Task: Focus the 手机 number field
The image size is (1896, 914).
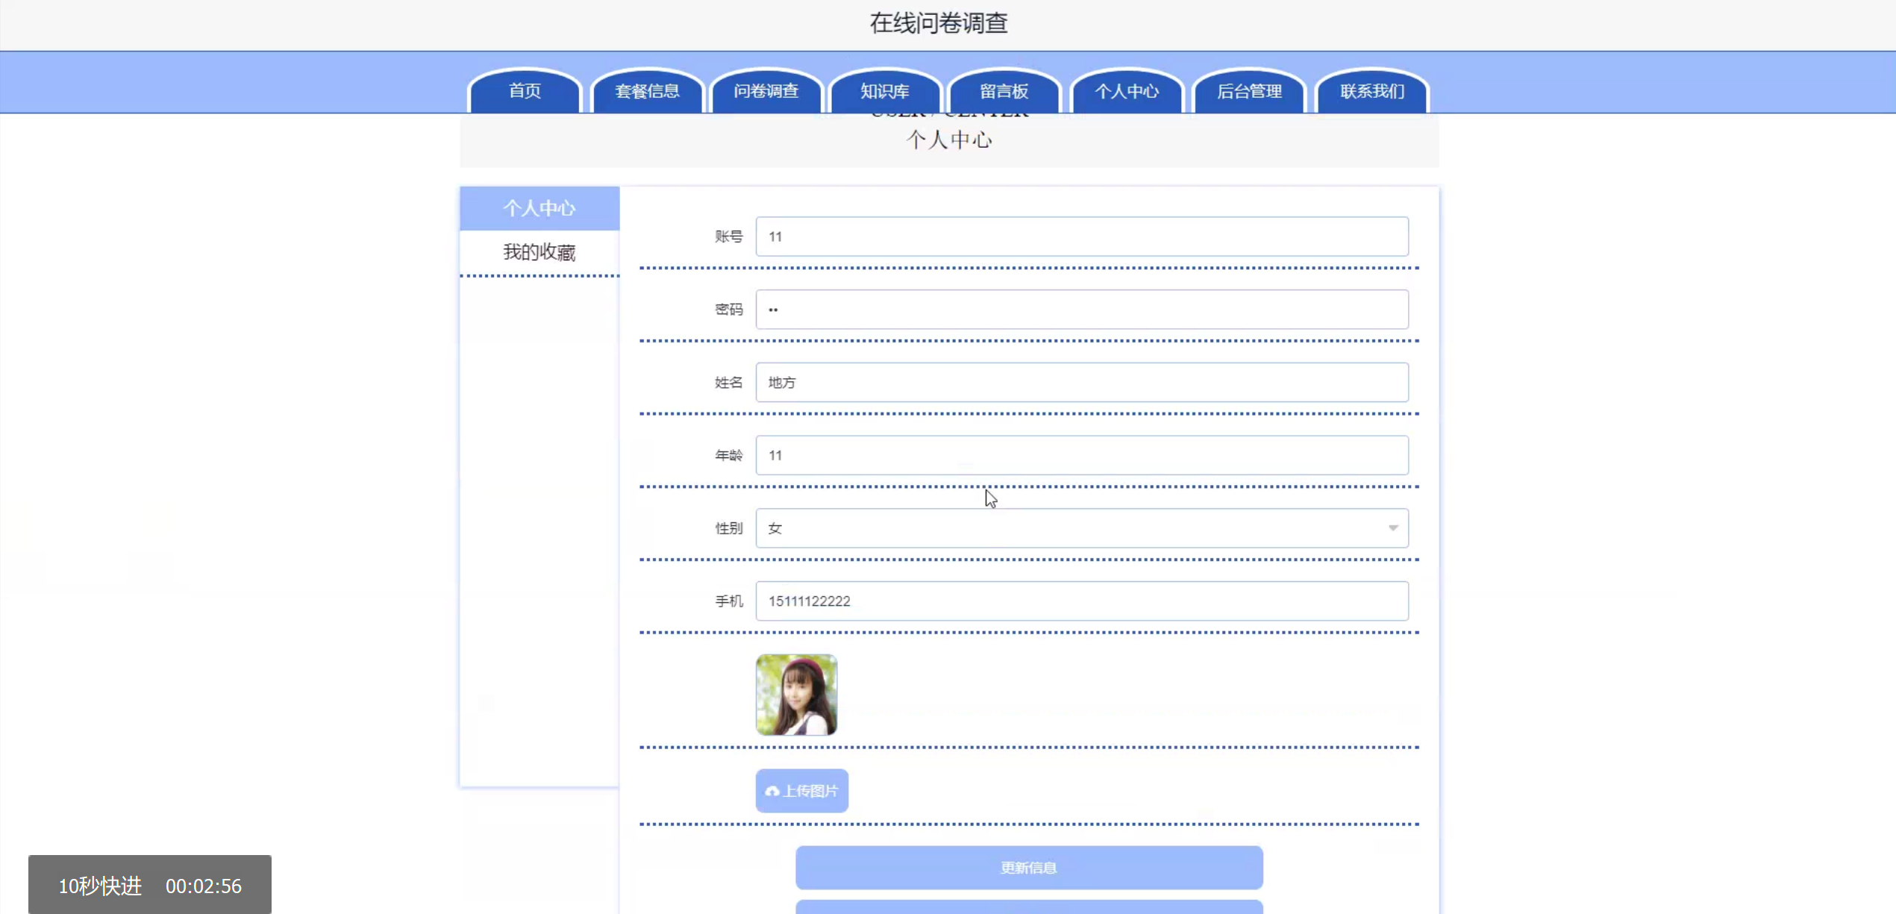Action: pyautogui.click(x=1081, y=601)
